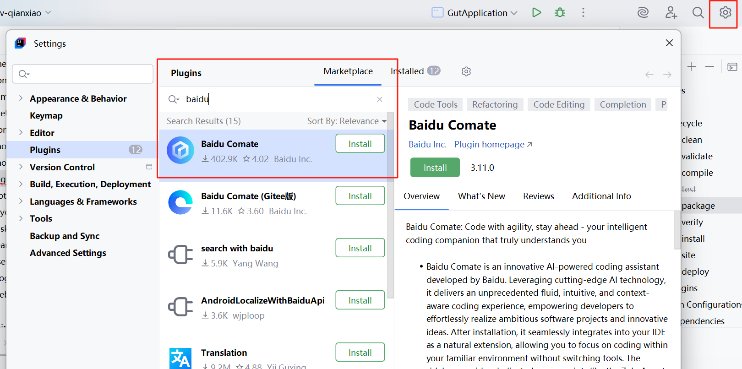Open the plugins manage gear icon
The height and width of the screenshot is (369, 742).
pos(466,71)
